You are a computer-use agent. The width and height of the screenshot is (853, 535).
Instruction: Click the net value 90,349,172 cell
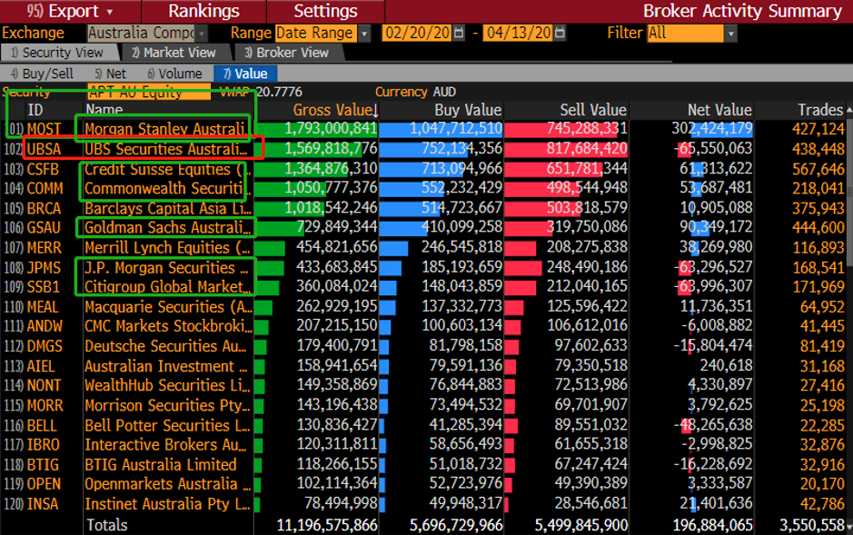pyautogui.click(x=717, y=228)
